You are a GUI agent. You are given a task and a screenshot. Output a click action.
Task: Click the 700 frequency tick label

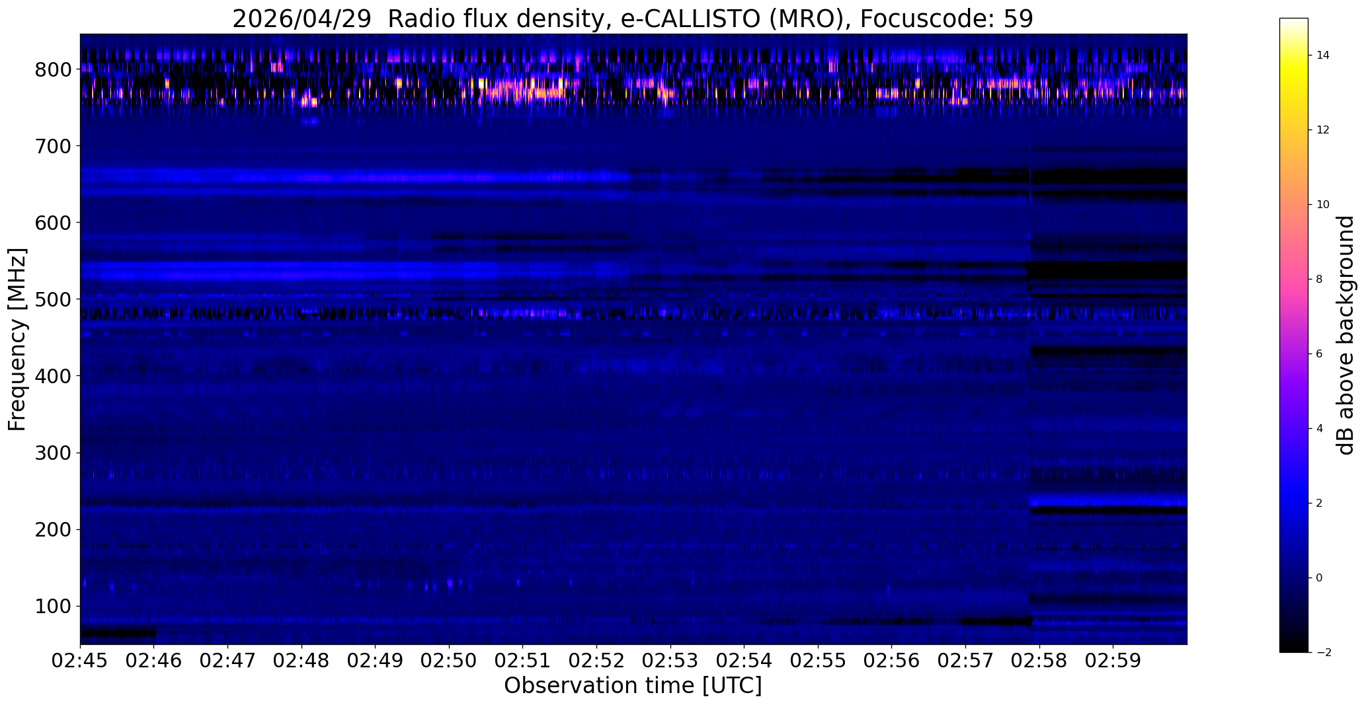click(x=53, y=146)
